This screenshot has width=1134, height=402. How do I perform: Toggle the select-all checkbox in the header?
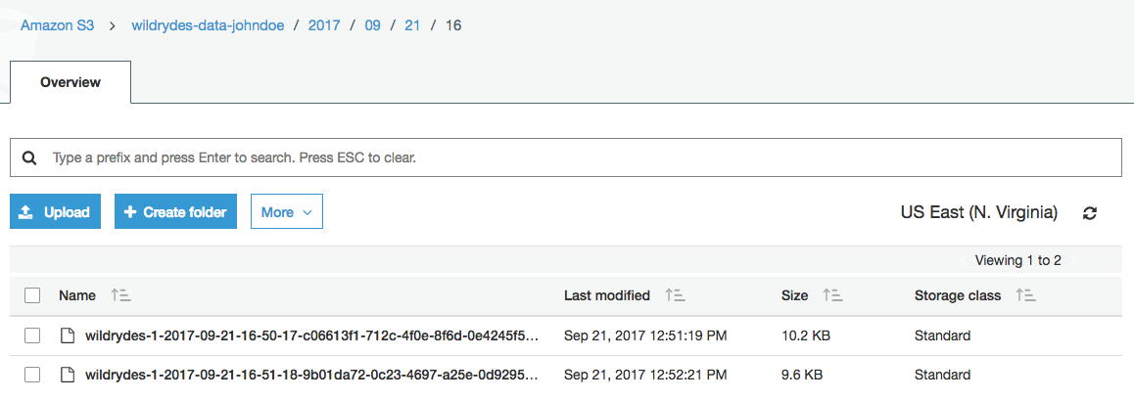click(x=31, y=295)
